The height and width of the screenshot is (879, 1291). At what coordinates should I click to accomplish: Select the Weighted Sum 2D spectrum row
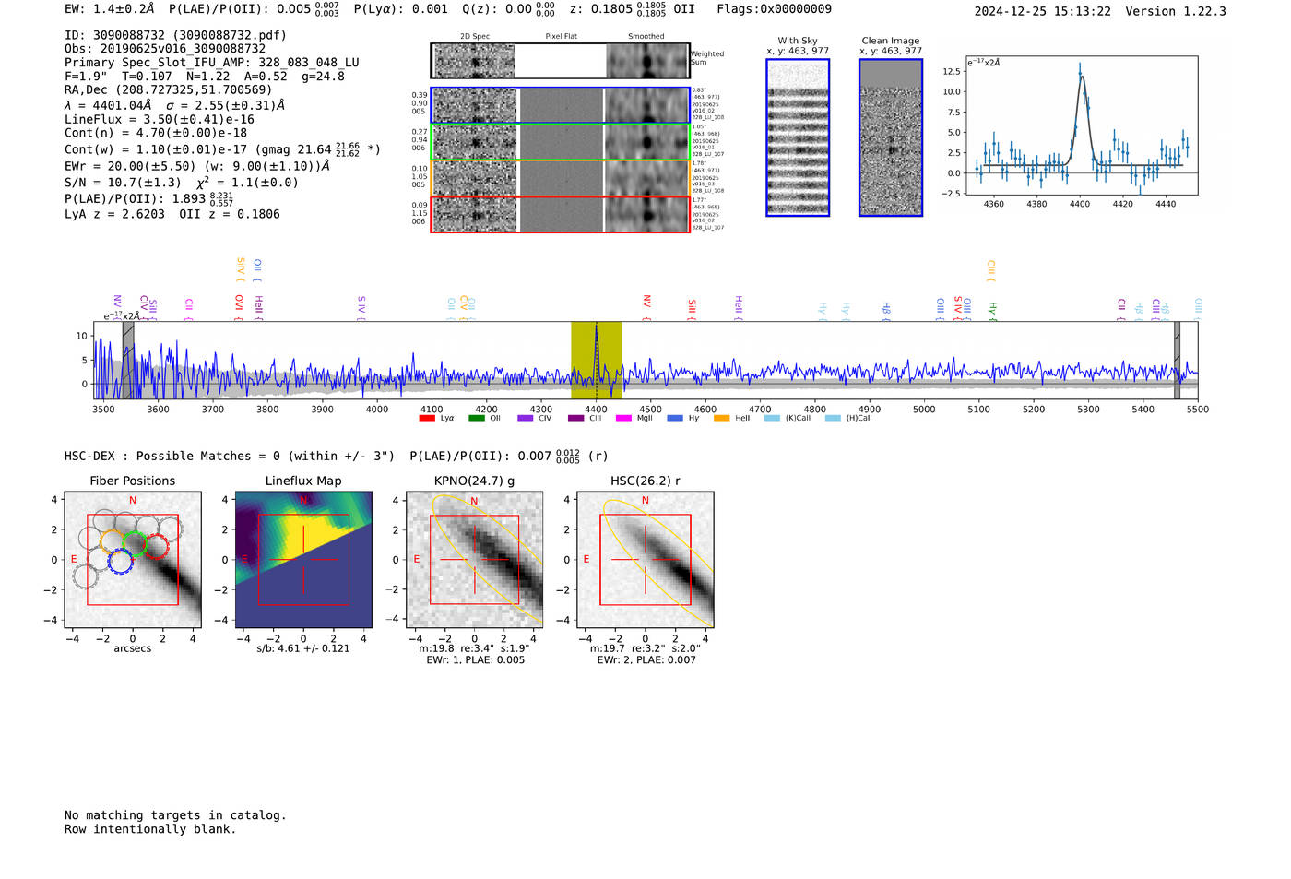point(561,61)
